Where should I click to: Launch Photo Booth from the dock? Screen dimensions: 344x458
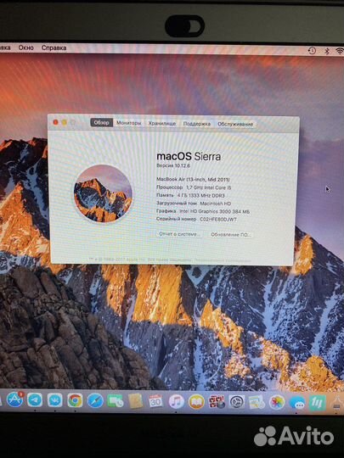[x=217, y=402]
